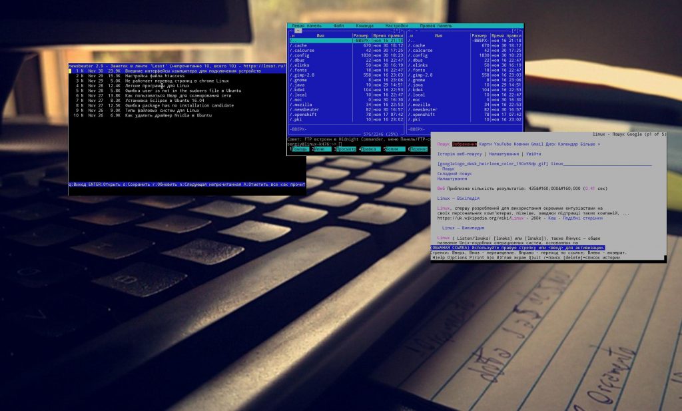682x411 pixels.
Task: Open the Gmail link in Google navigation bar
Action: (535, 144)
